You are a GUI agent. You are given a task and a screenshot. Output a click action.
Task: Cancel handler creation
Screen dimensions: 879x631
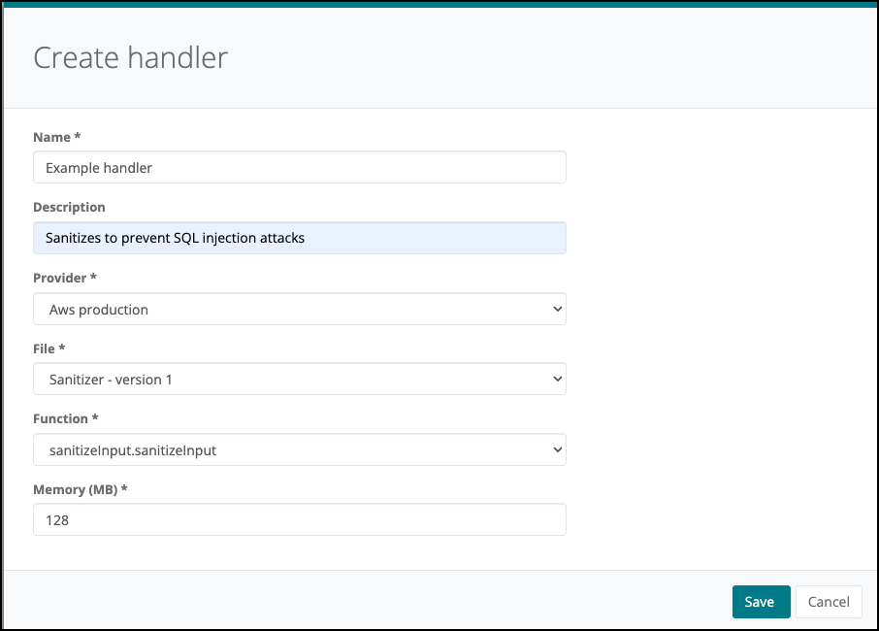829,602
